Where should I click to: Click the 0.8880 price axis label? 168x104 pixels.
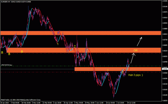(x=165, y=28)
